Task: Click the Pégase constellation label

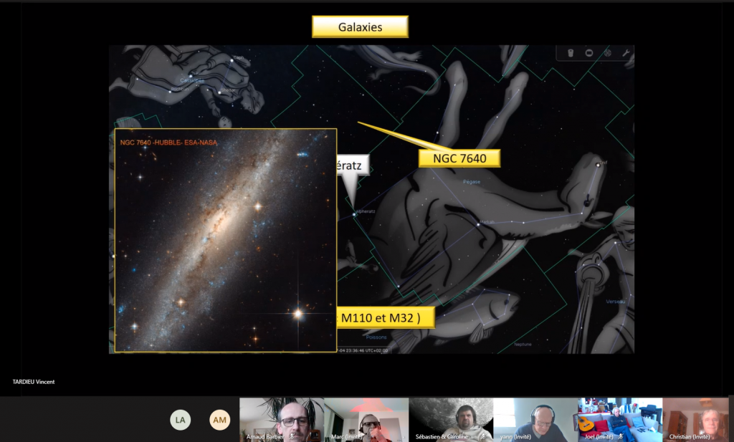Action: pos(472,181)
